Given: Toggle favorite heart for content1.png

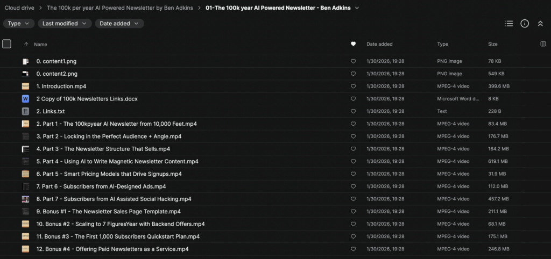Looking at the screenshot, I should coord(353,61).
